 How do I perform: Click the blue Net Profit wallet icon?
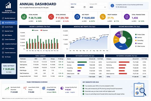click(77, 17)
